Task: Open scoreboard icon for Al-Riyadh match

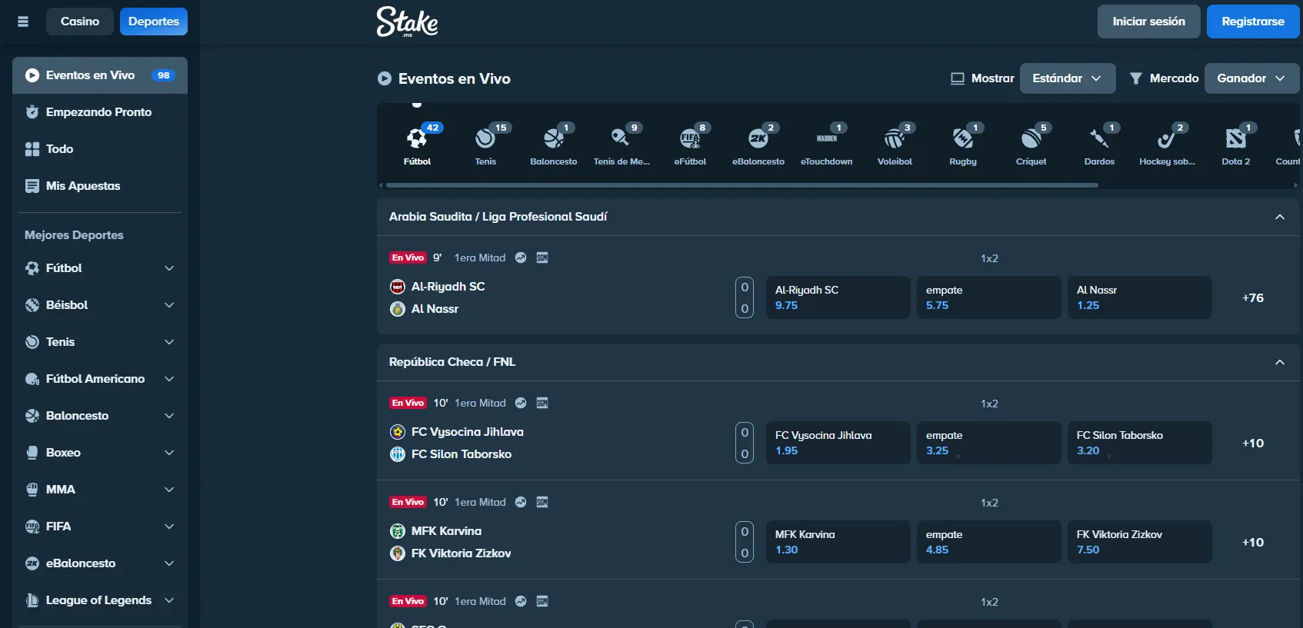Action: pyautogui.click(x=542, y=258)
